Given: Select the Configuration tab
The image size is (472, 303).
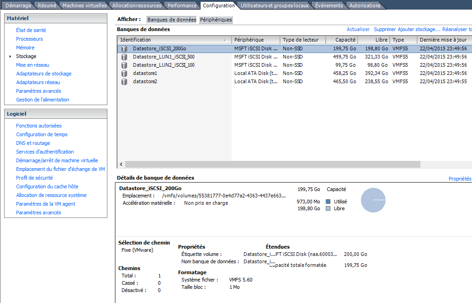Looking at the screenshot, I should (x=219, y=5).
